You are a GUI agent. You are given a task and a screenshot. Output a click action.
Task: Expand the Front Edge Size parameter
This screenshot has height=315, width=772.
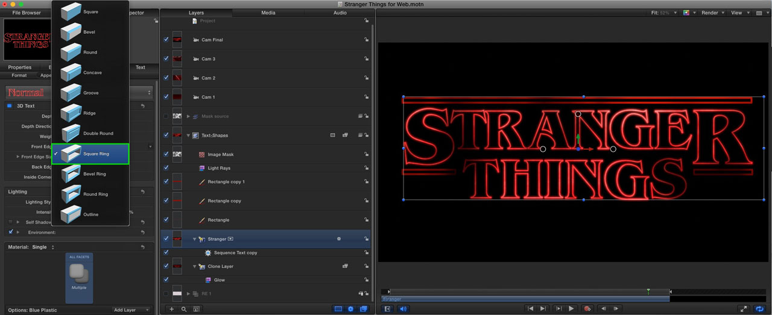17,157
